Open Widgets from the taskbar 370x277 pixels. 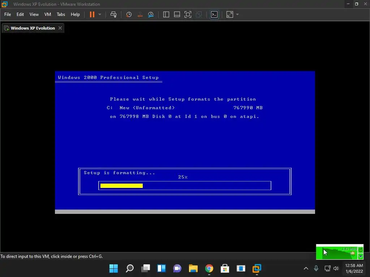pos(162,268)
